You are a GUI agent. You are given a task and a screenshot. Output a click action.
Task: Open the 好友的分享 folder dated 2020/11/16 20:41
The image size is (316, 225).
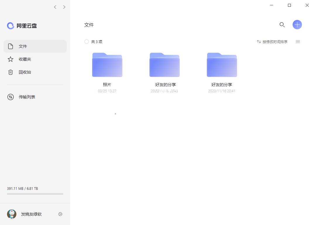[x=222, y=65]
